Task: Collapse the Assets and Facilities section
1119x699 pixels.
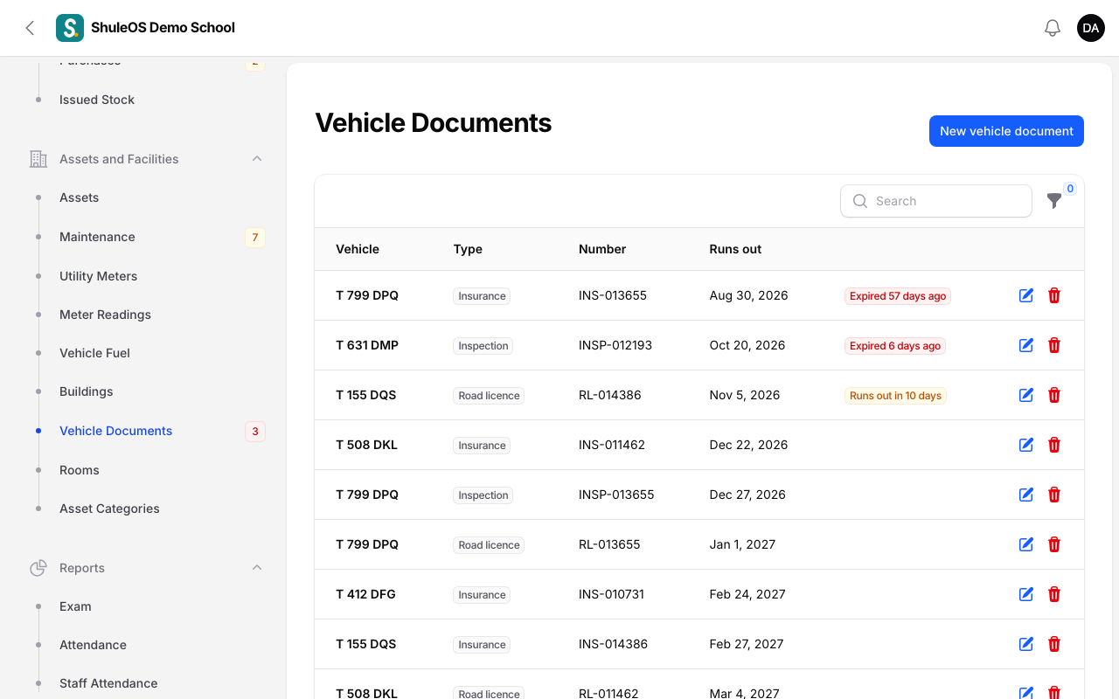Action: click(257, 158)
